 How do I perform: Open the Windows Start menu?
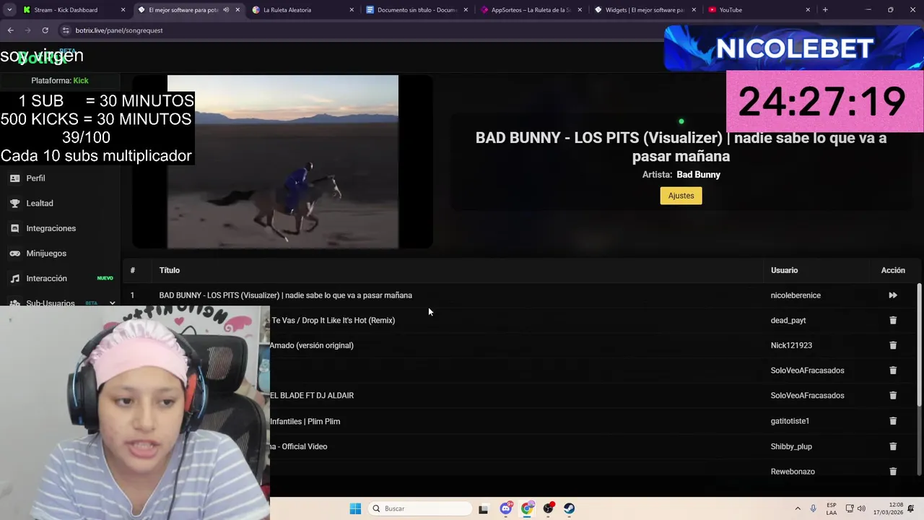click(x=355, y=508)
